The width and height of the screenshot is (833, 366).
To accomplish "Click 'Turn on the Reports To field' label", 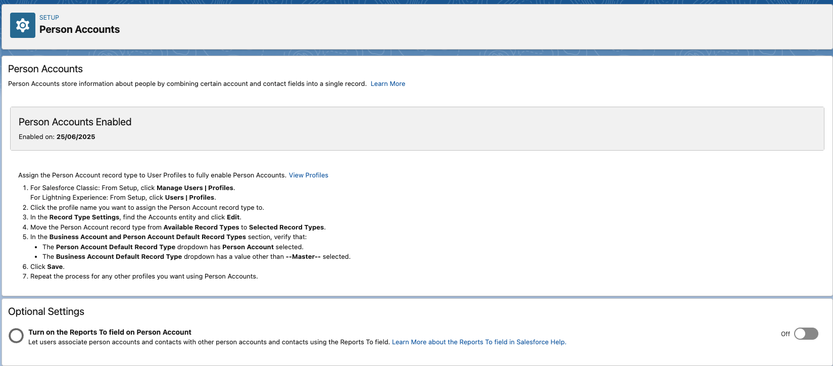I will (x=110, y=332).
